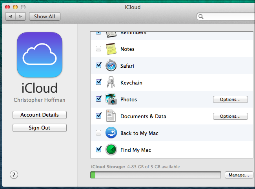The width and height of the screenshot is (255, 189).
Task: Open Options for Photos
Action: 230,99
